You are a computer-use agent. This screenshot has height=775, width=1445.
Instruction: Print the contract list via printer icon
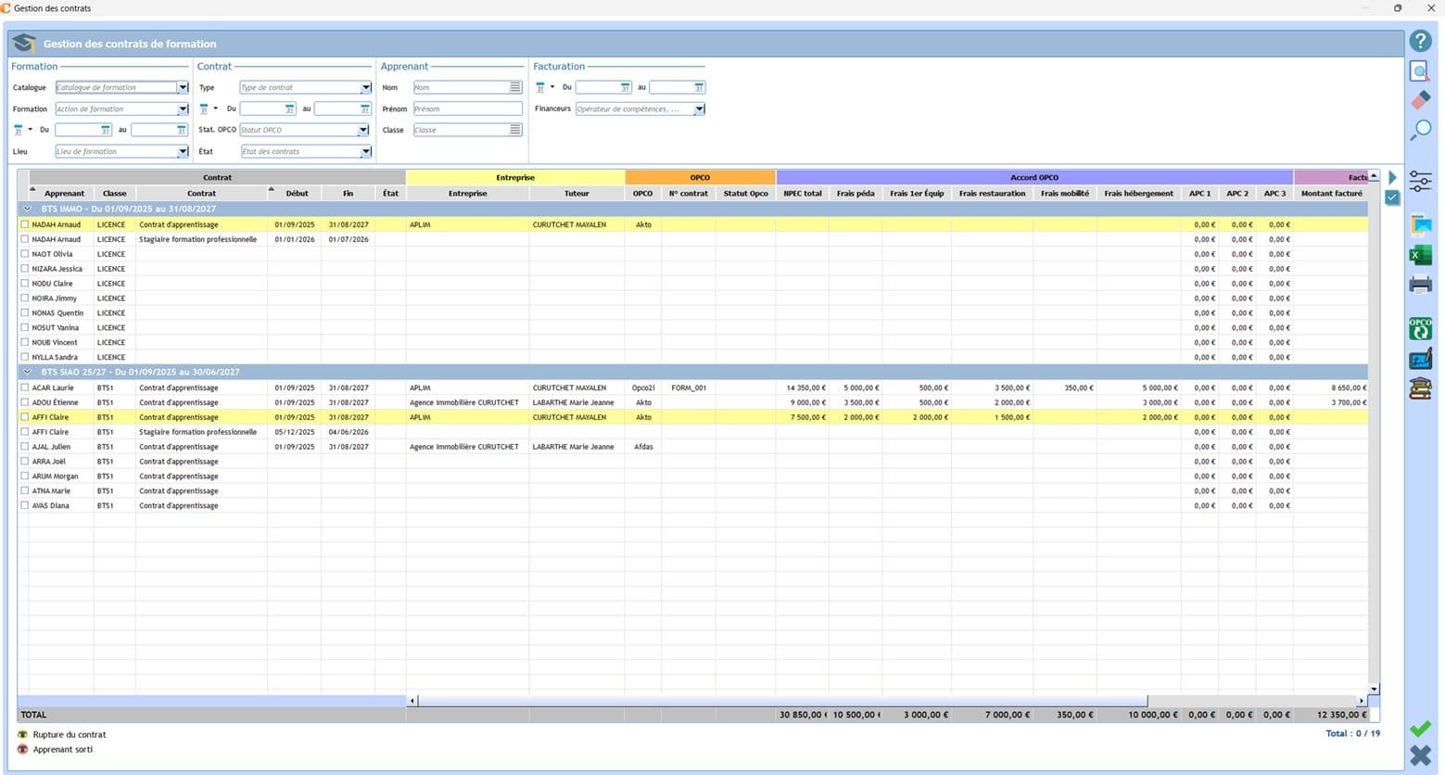pyautogui.click(x=1420, y=286)
